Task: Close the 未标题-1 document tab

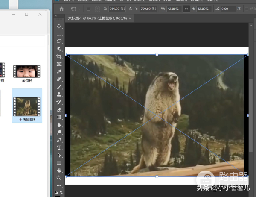Action: (x=130, y=18)
